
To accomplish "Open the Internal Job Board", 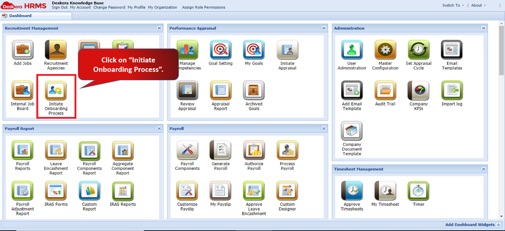I will (x=23, y=91).
